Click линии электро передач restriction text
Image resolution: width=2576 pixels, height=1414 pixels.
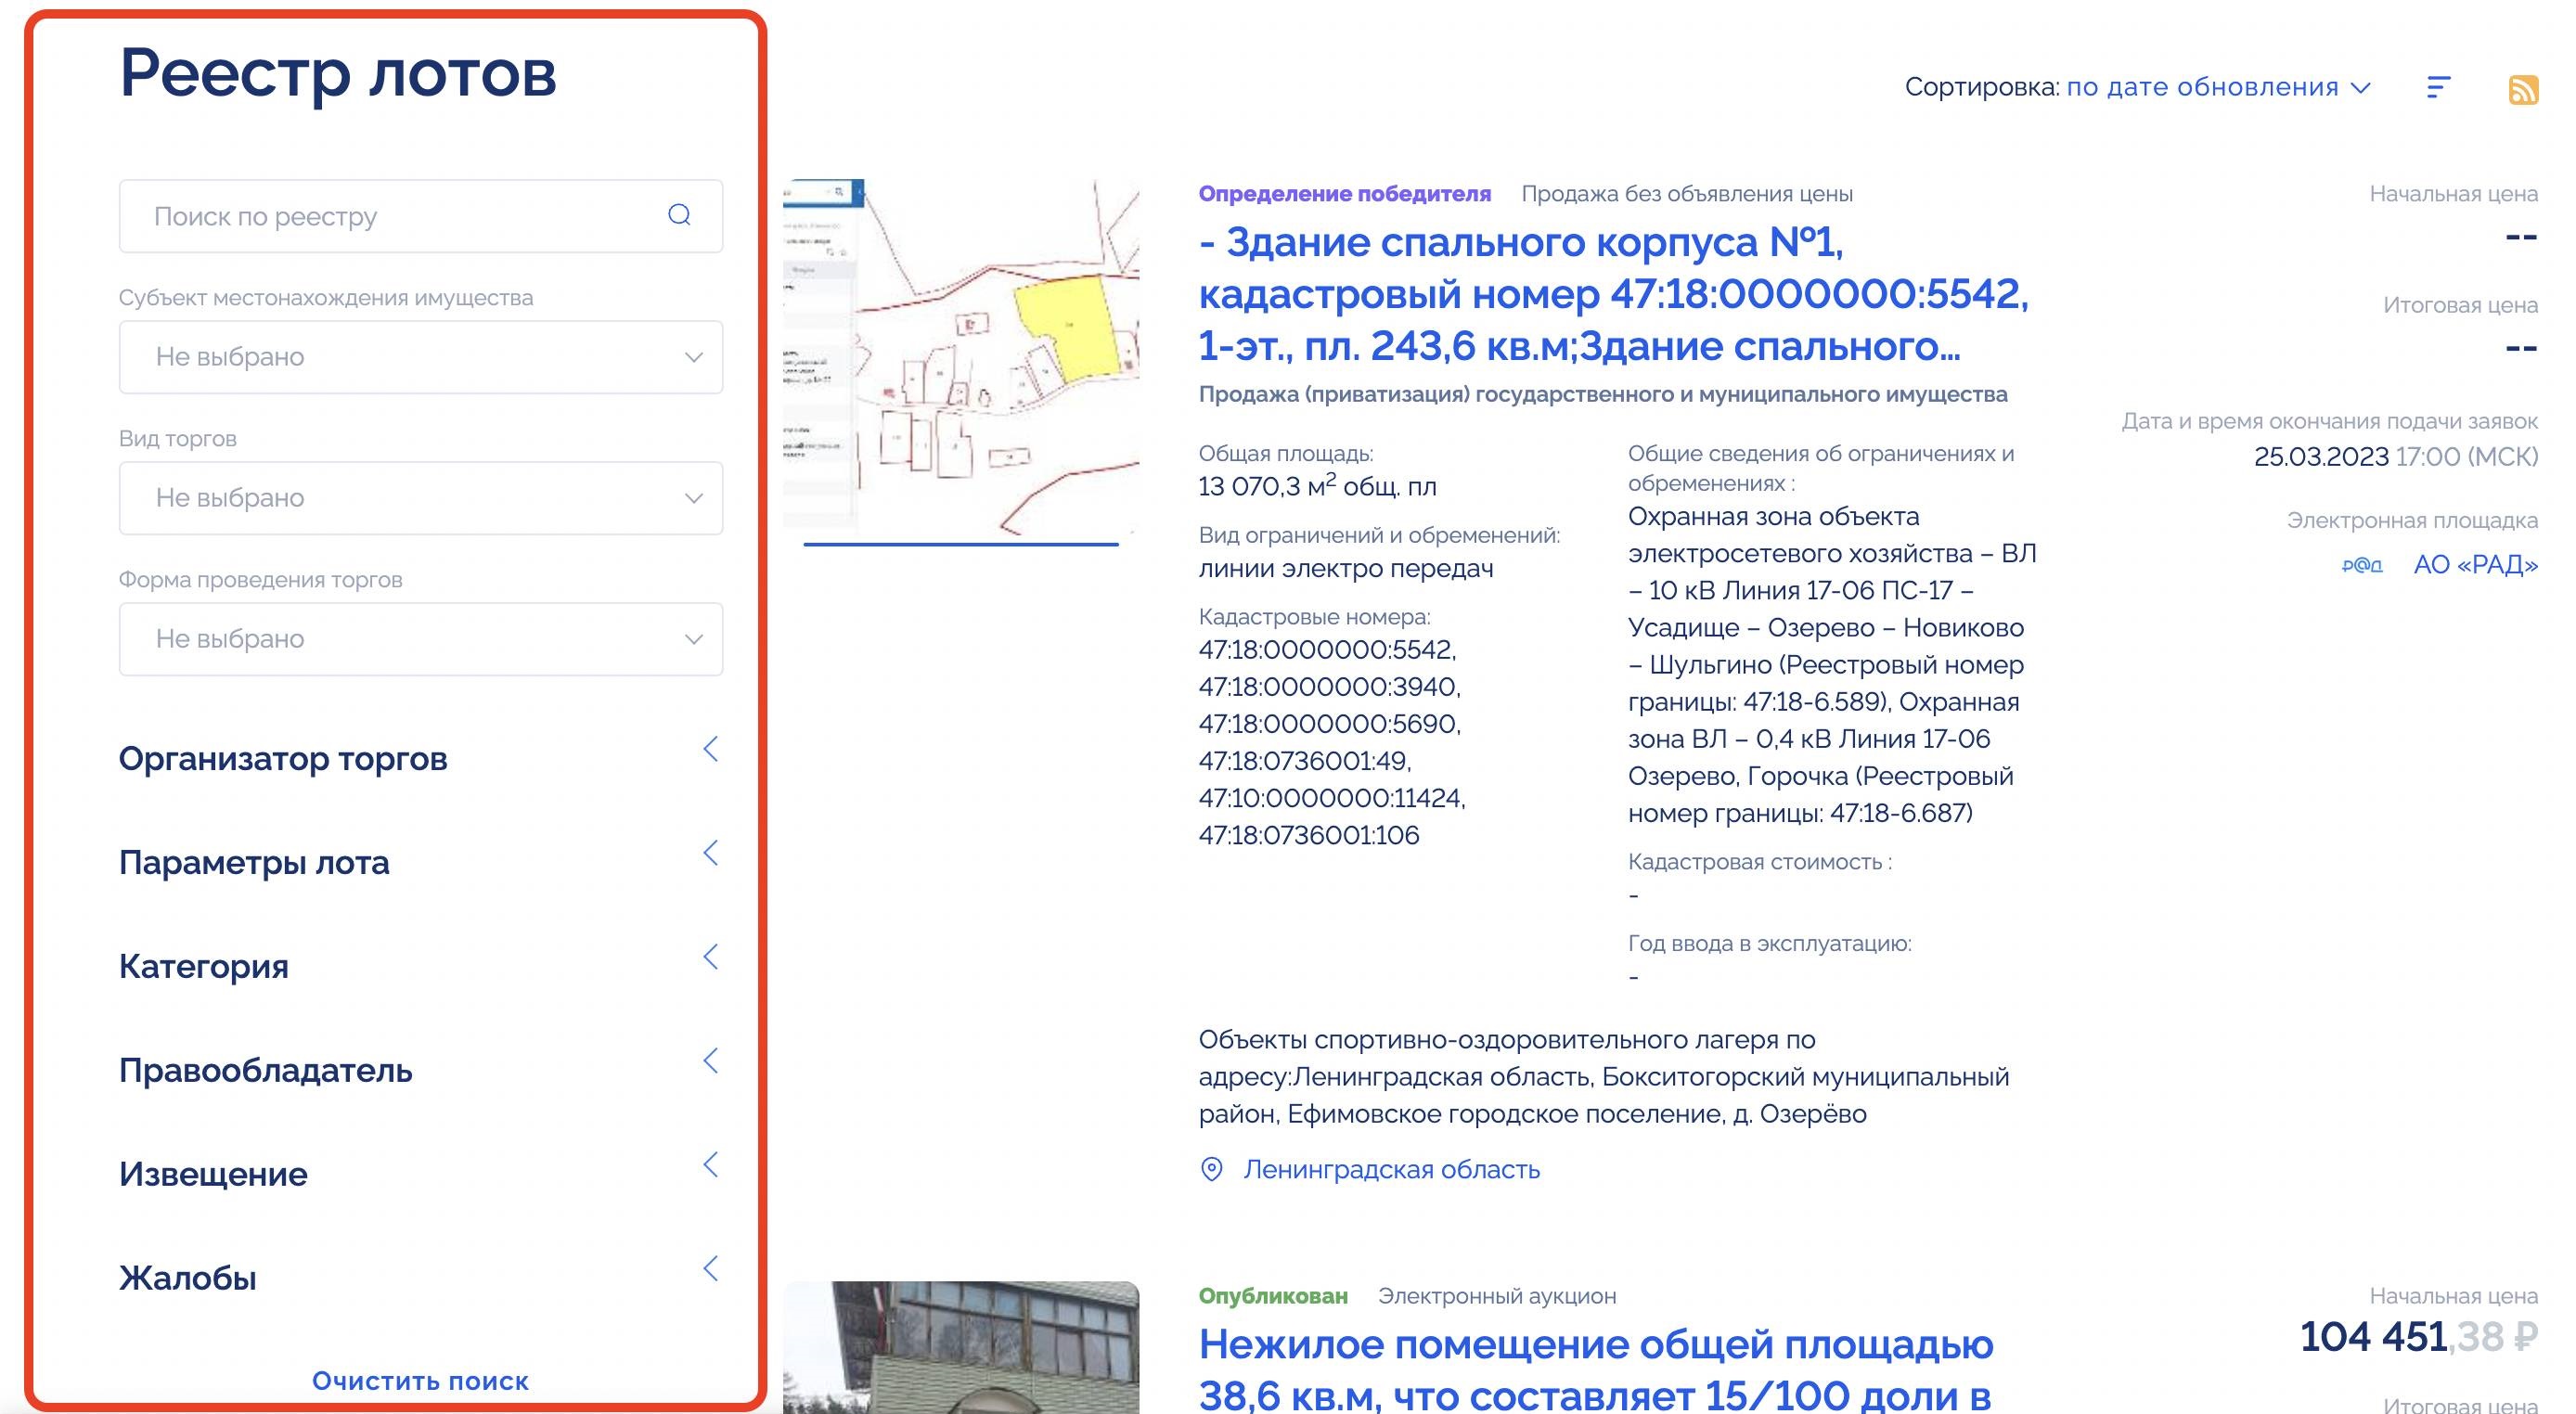(x=1346, y=568)
